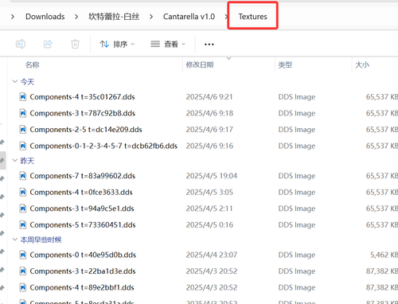The height and width of the screenshot is (304, 398).
Task: Collapse the 昨天 group
Action: click(x=15, y=161)
